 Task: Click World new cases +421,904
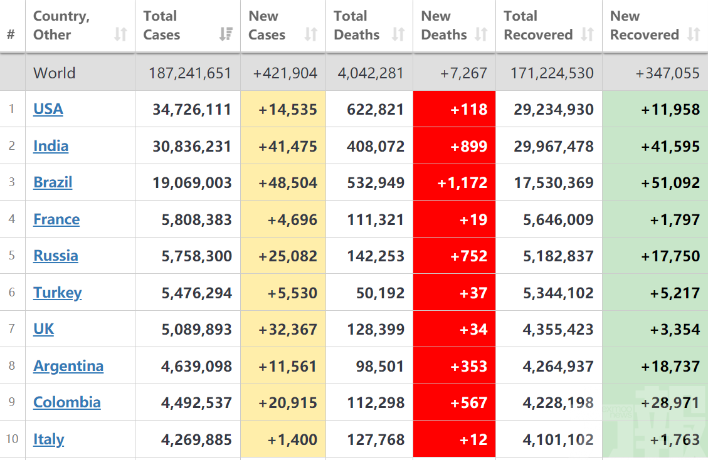tap(285, 73)
